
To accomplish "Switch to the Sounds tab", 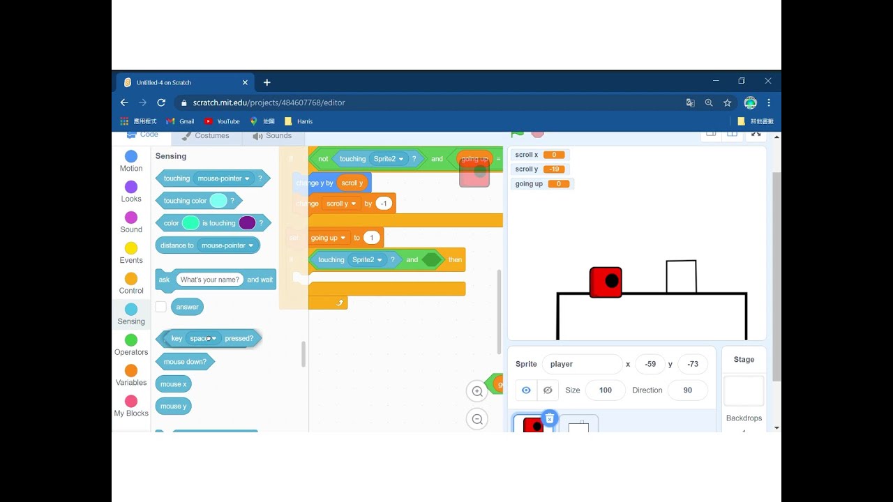I will click(271, 136).
